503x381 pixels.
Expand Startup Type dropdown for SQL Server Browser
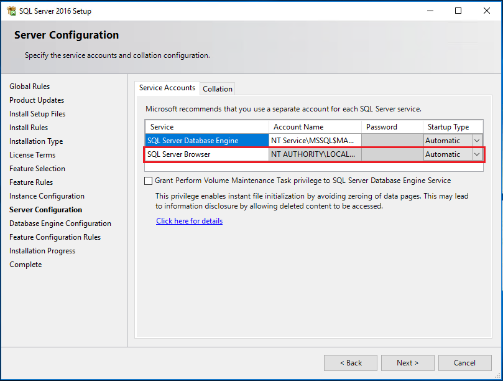click(x=477, y=154)
